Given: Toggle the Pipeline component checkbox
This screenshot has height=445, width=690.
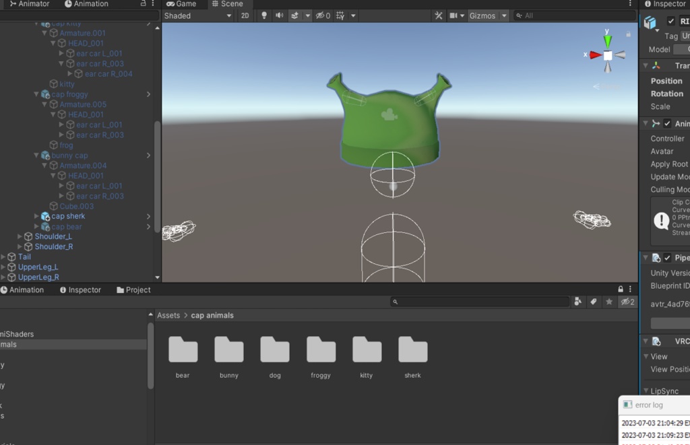Looking at the screenshot, I should click(x=667, y=258).
